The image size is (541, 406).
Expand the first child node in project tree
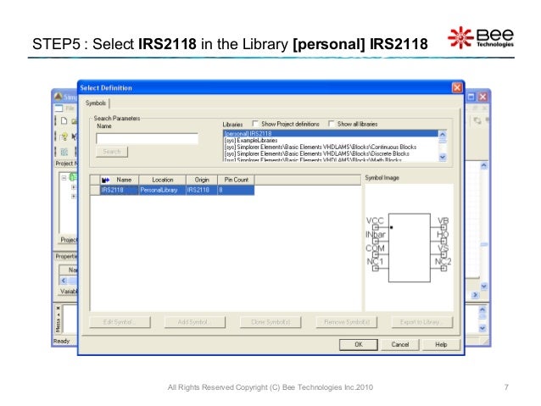pos(73,187)
